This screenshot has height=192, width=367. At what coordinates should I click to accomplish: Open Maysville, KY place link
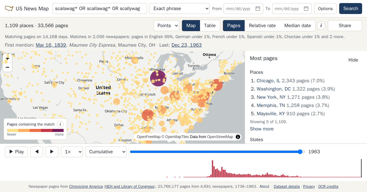(x=271, y=114)
